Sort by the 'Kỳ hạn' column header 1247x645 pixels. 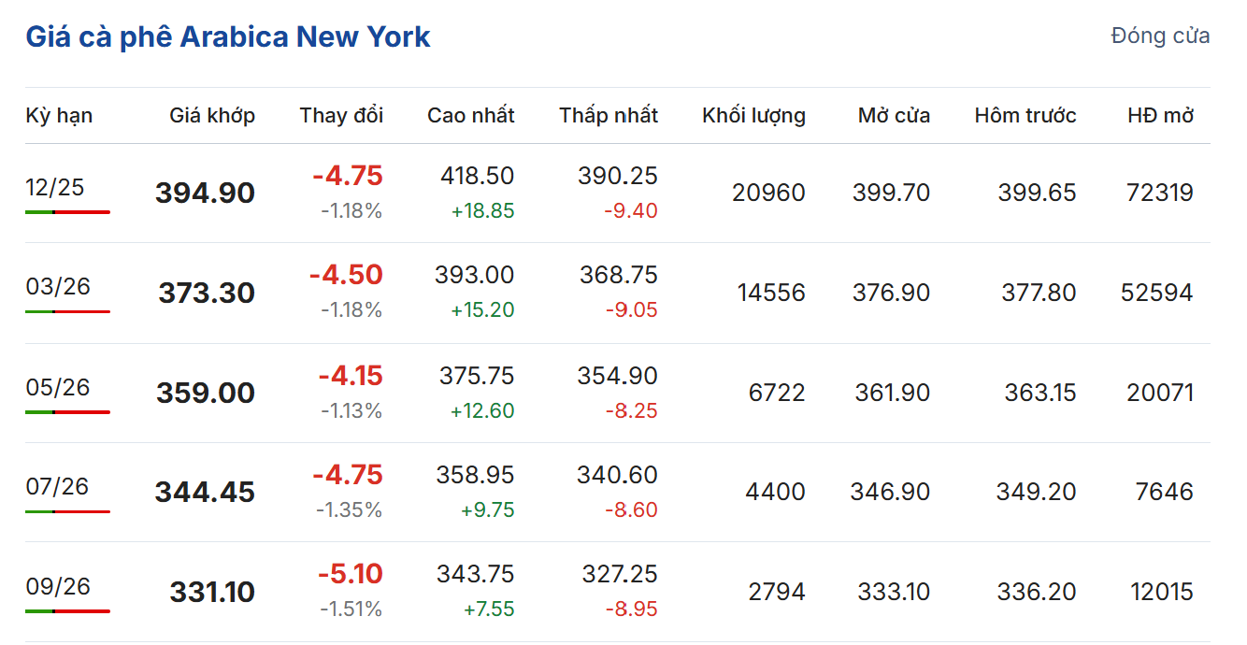[59, 116]
